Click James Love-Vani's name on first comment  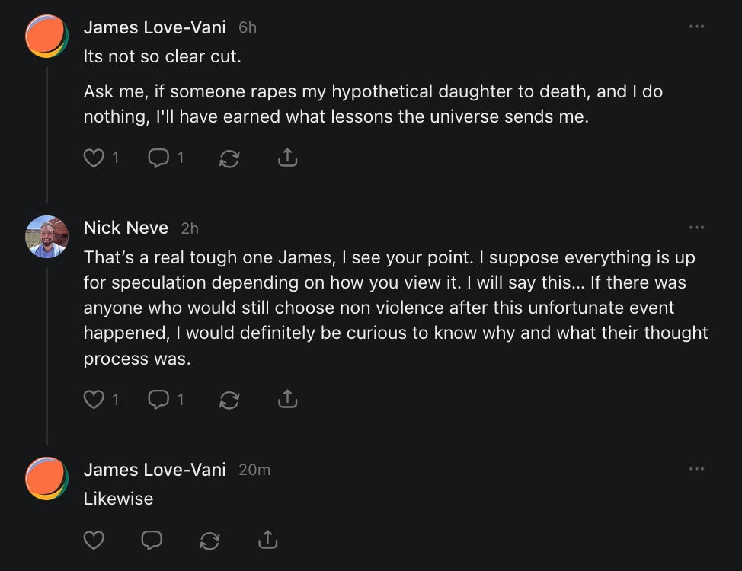tap(155, 27)
